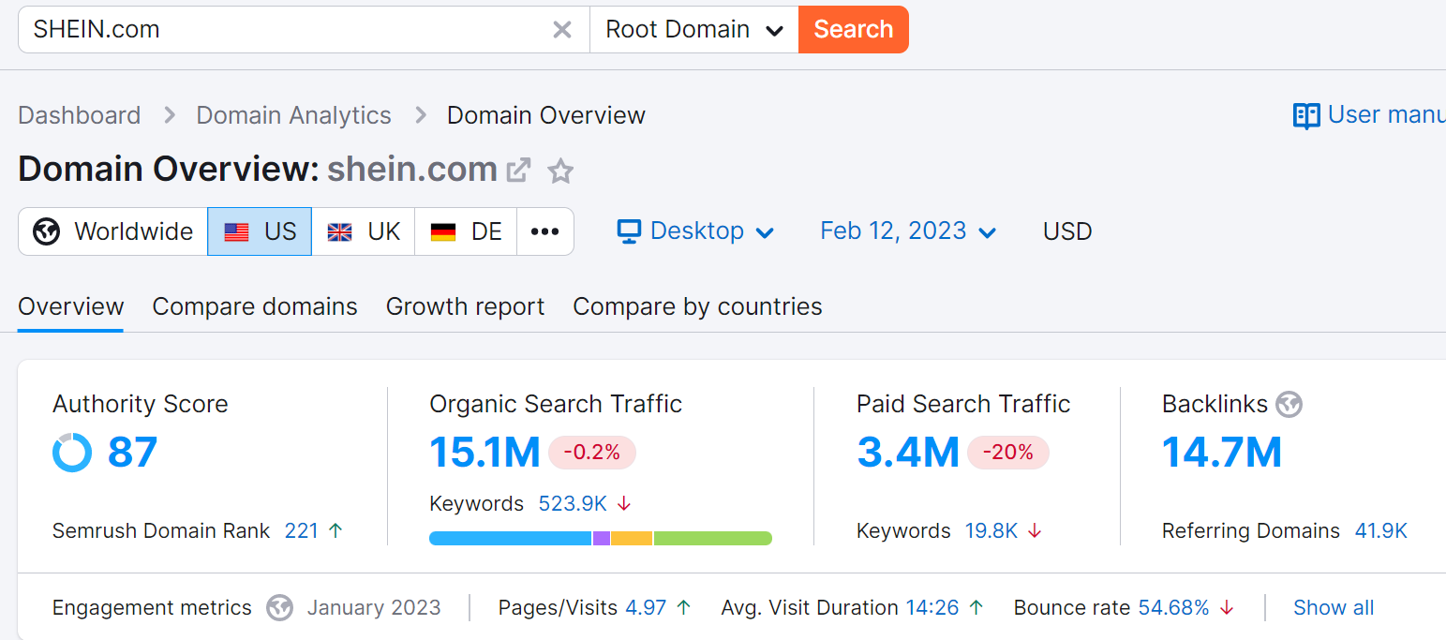
Task: Click the green segment of keyword bar
Action: point(712,538)
